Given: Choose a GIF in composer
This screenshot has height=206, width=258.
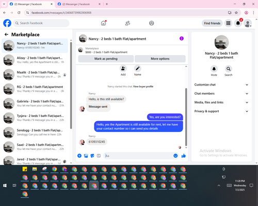Looking at the screenshot, I should (x=99, y=156).
